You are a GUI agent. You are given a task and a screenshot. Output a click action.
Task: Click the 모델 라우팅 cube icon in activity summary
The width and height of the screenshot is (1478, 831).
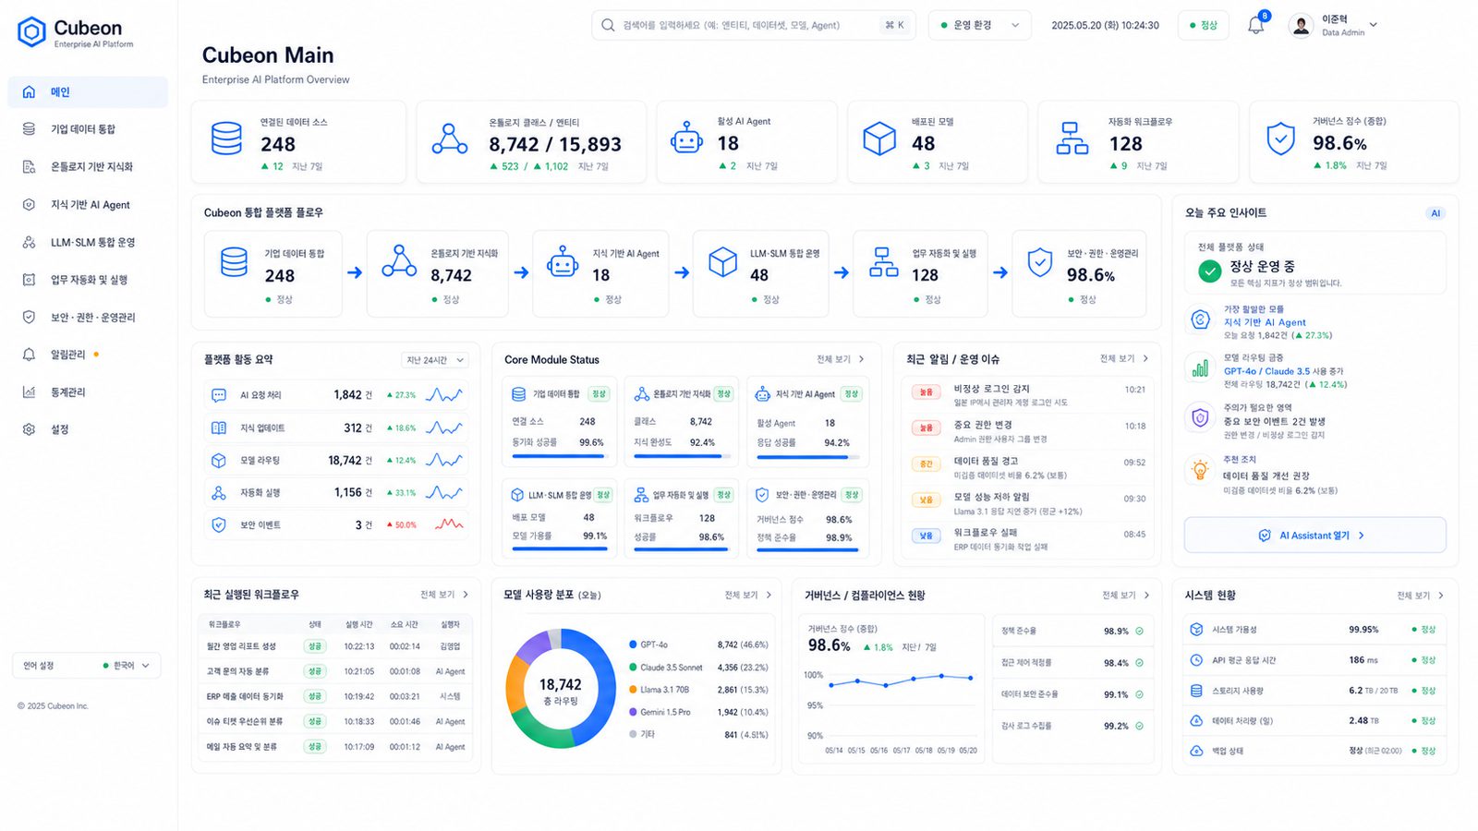point(219,460)
